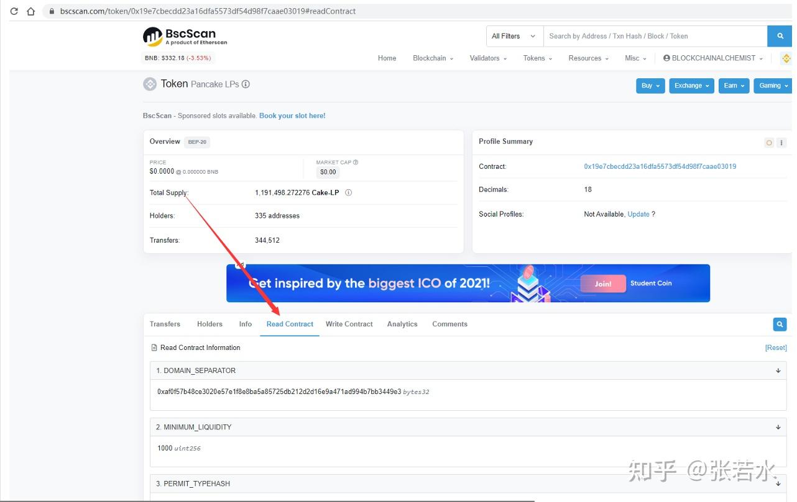This screenshot has height=502, width=797.
Task: Click the info icon beside Pancake LPs
Action: pos(246,84)
